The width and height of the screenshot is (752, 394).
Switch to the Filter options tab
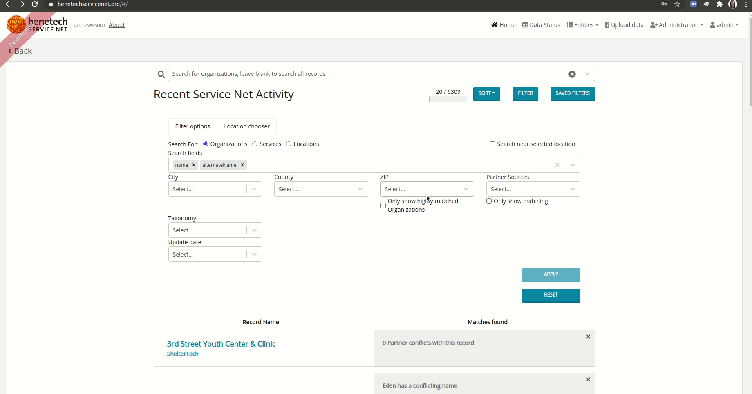[x=192, y=126]
